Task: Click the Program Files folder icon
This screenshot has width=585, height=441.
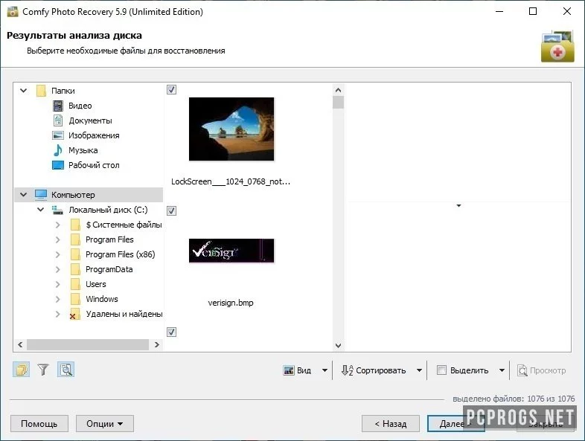Action: tap(75, 239)
